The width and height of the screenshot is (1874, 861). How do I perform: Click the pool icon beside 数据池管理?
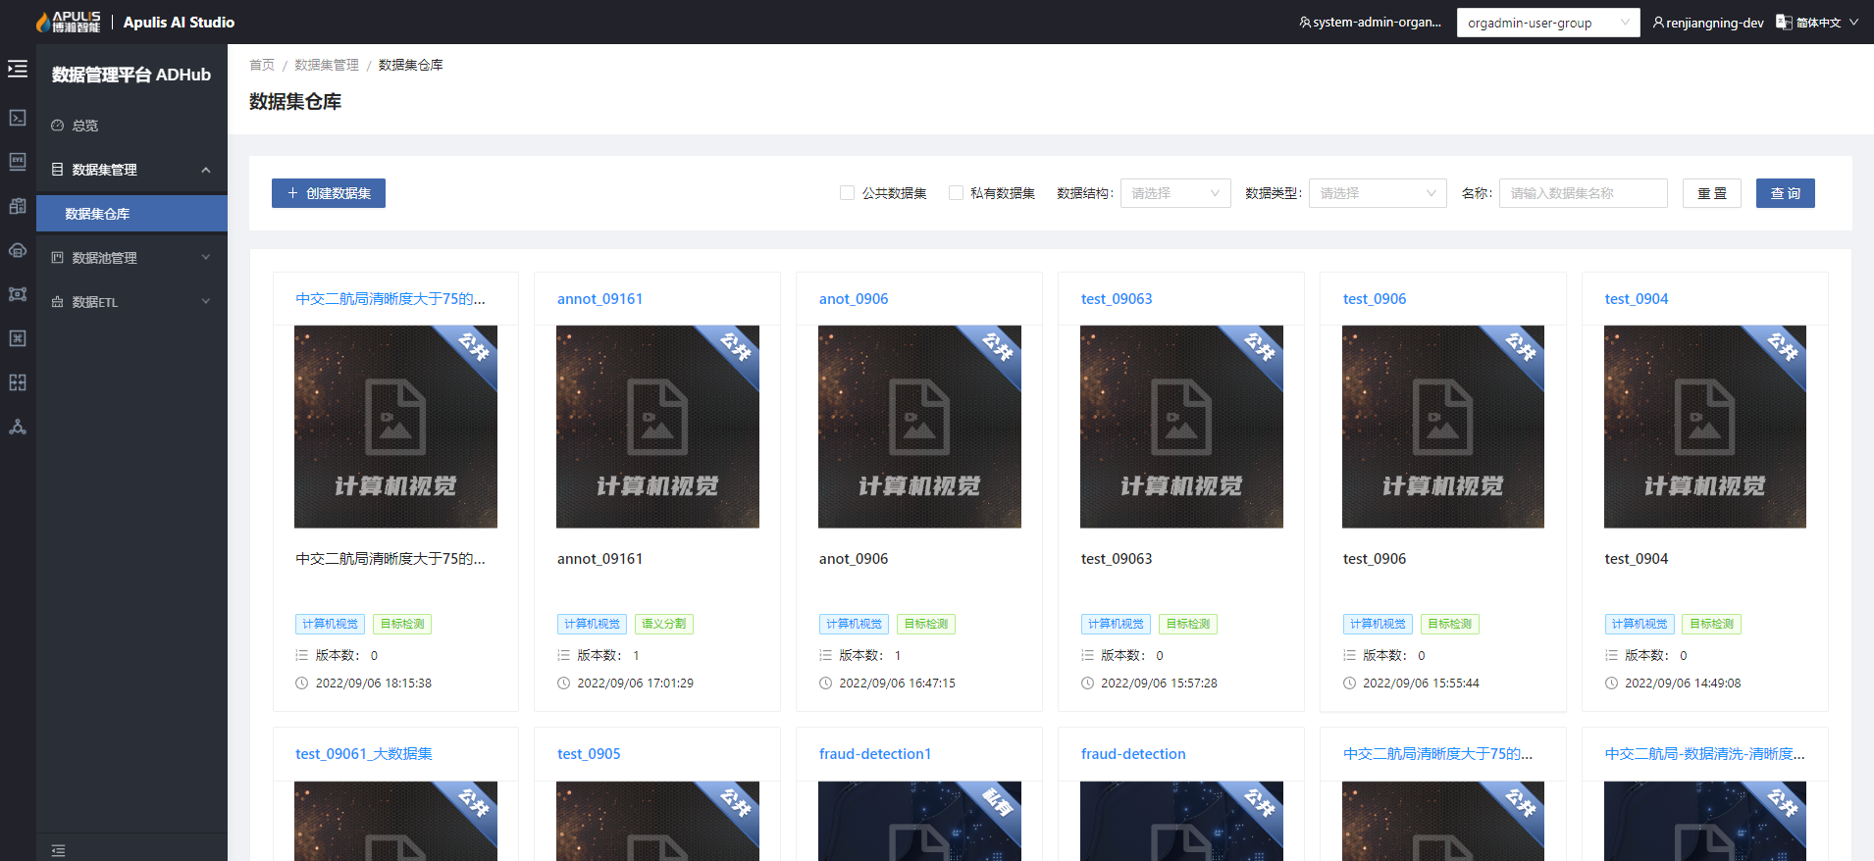57,258
